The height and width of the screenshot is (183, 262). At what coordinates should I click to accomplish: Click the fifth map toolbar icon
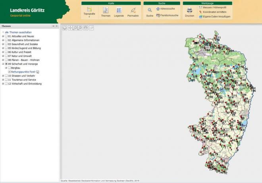[x=86, y=28]
